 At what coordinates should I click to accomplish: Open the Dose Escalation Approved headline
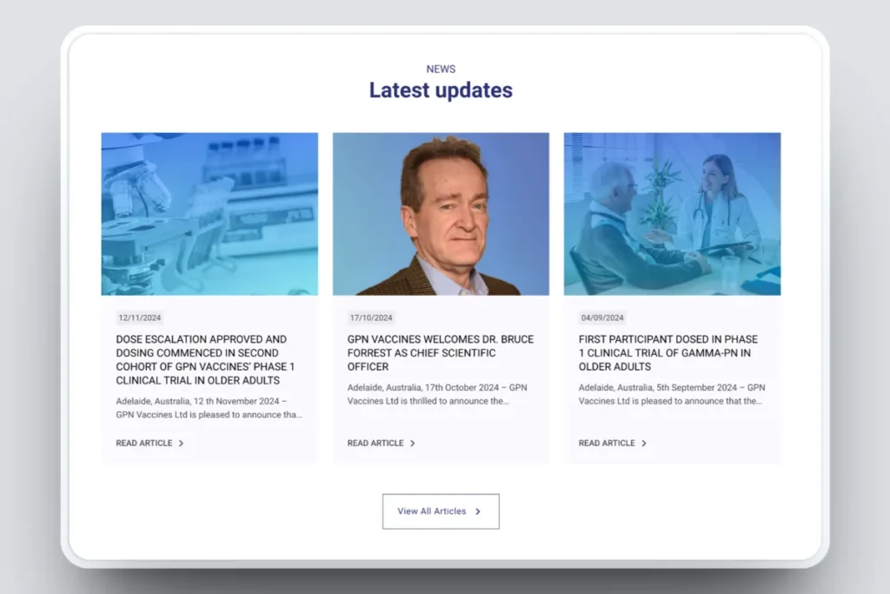pos(202,360)
